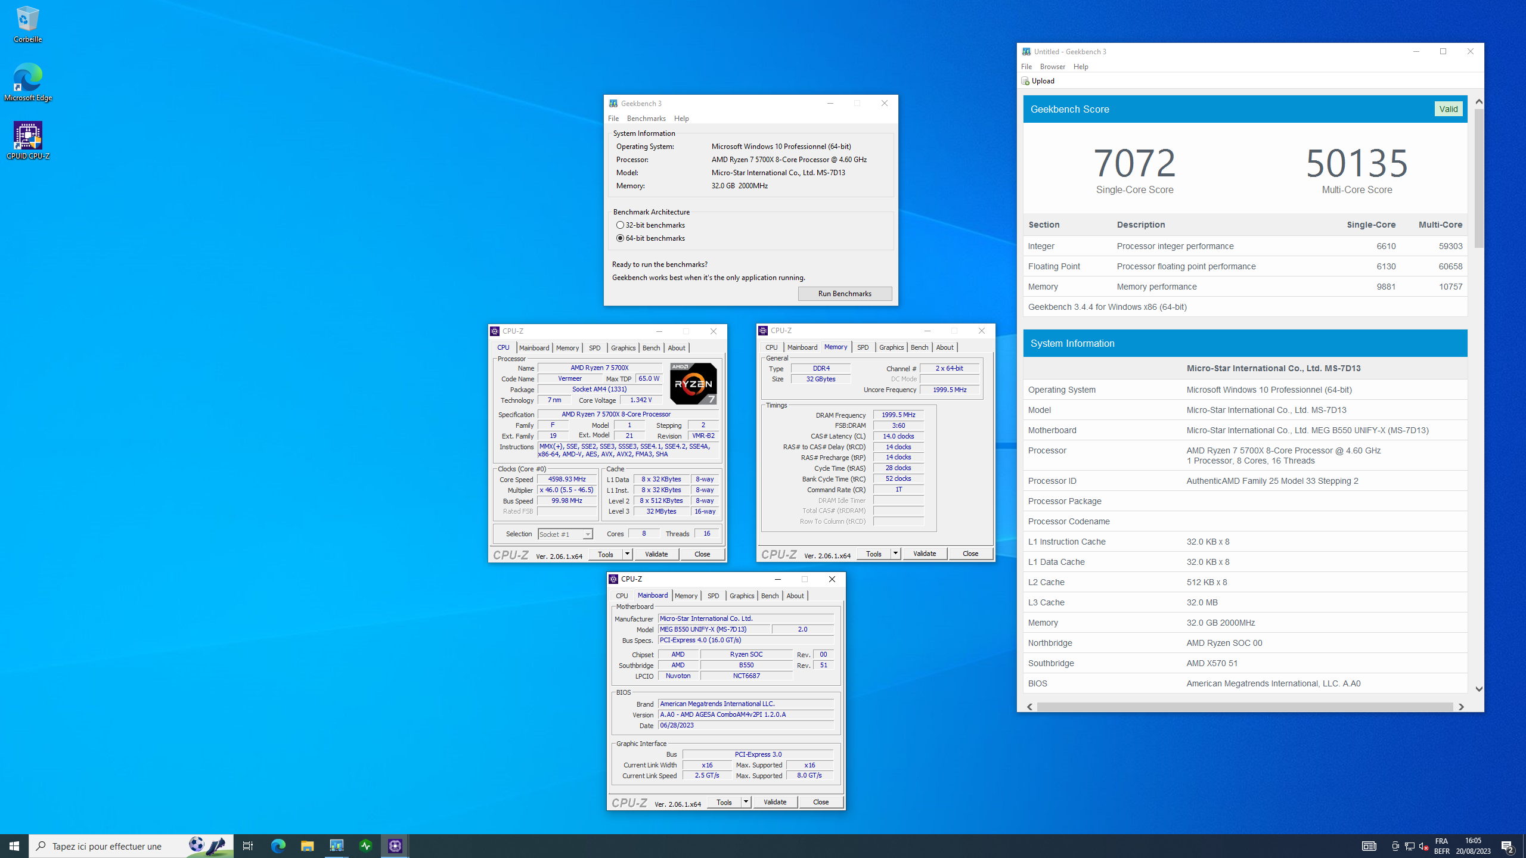Open the notification center icon

[1508, 845]
